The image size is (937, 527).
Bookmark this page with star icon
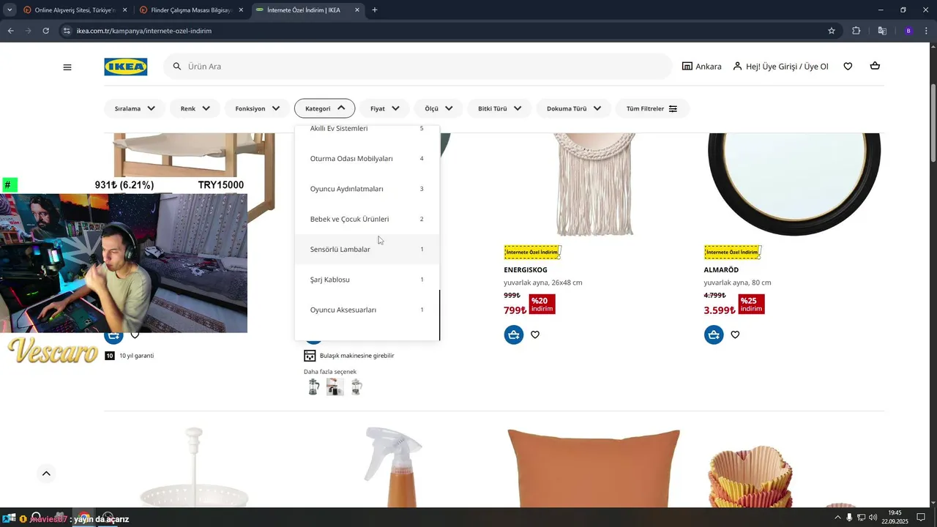[x=832, y=31]
